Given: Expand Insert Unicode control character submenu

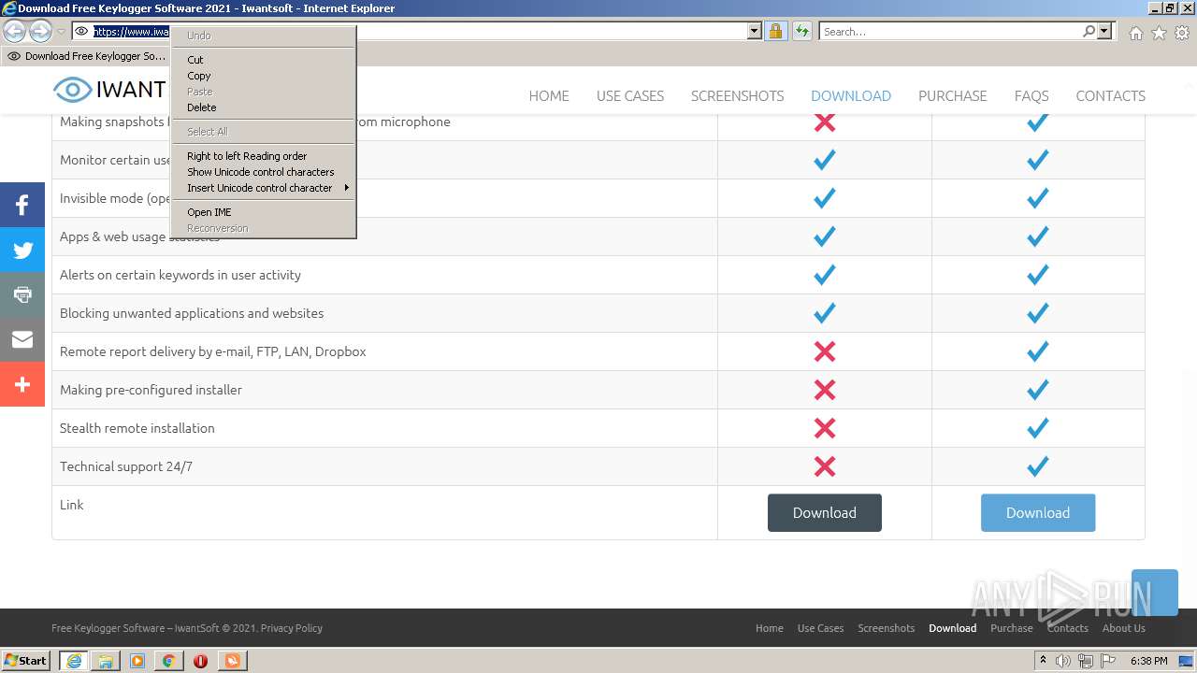Looking at the screenshot, I should 263,188.
